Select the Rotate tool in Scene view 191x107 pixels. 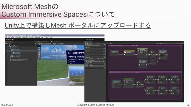(x=39, y=51)
